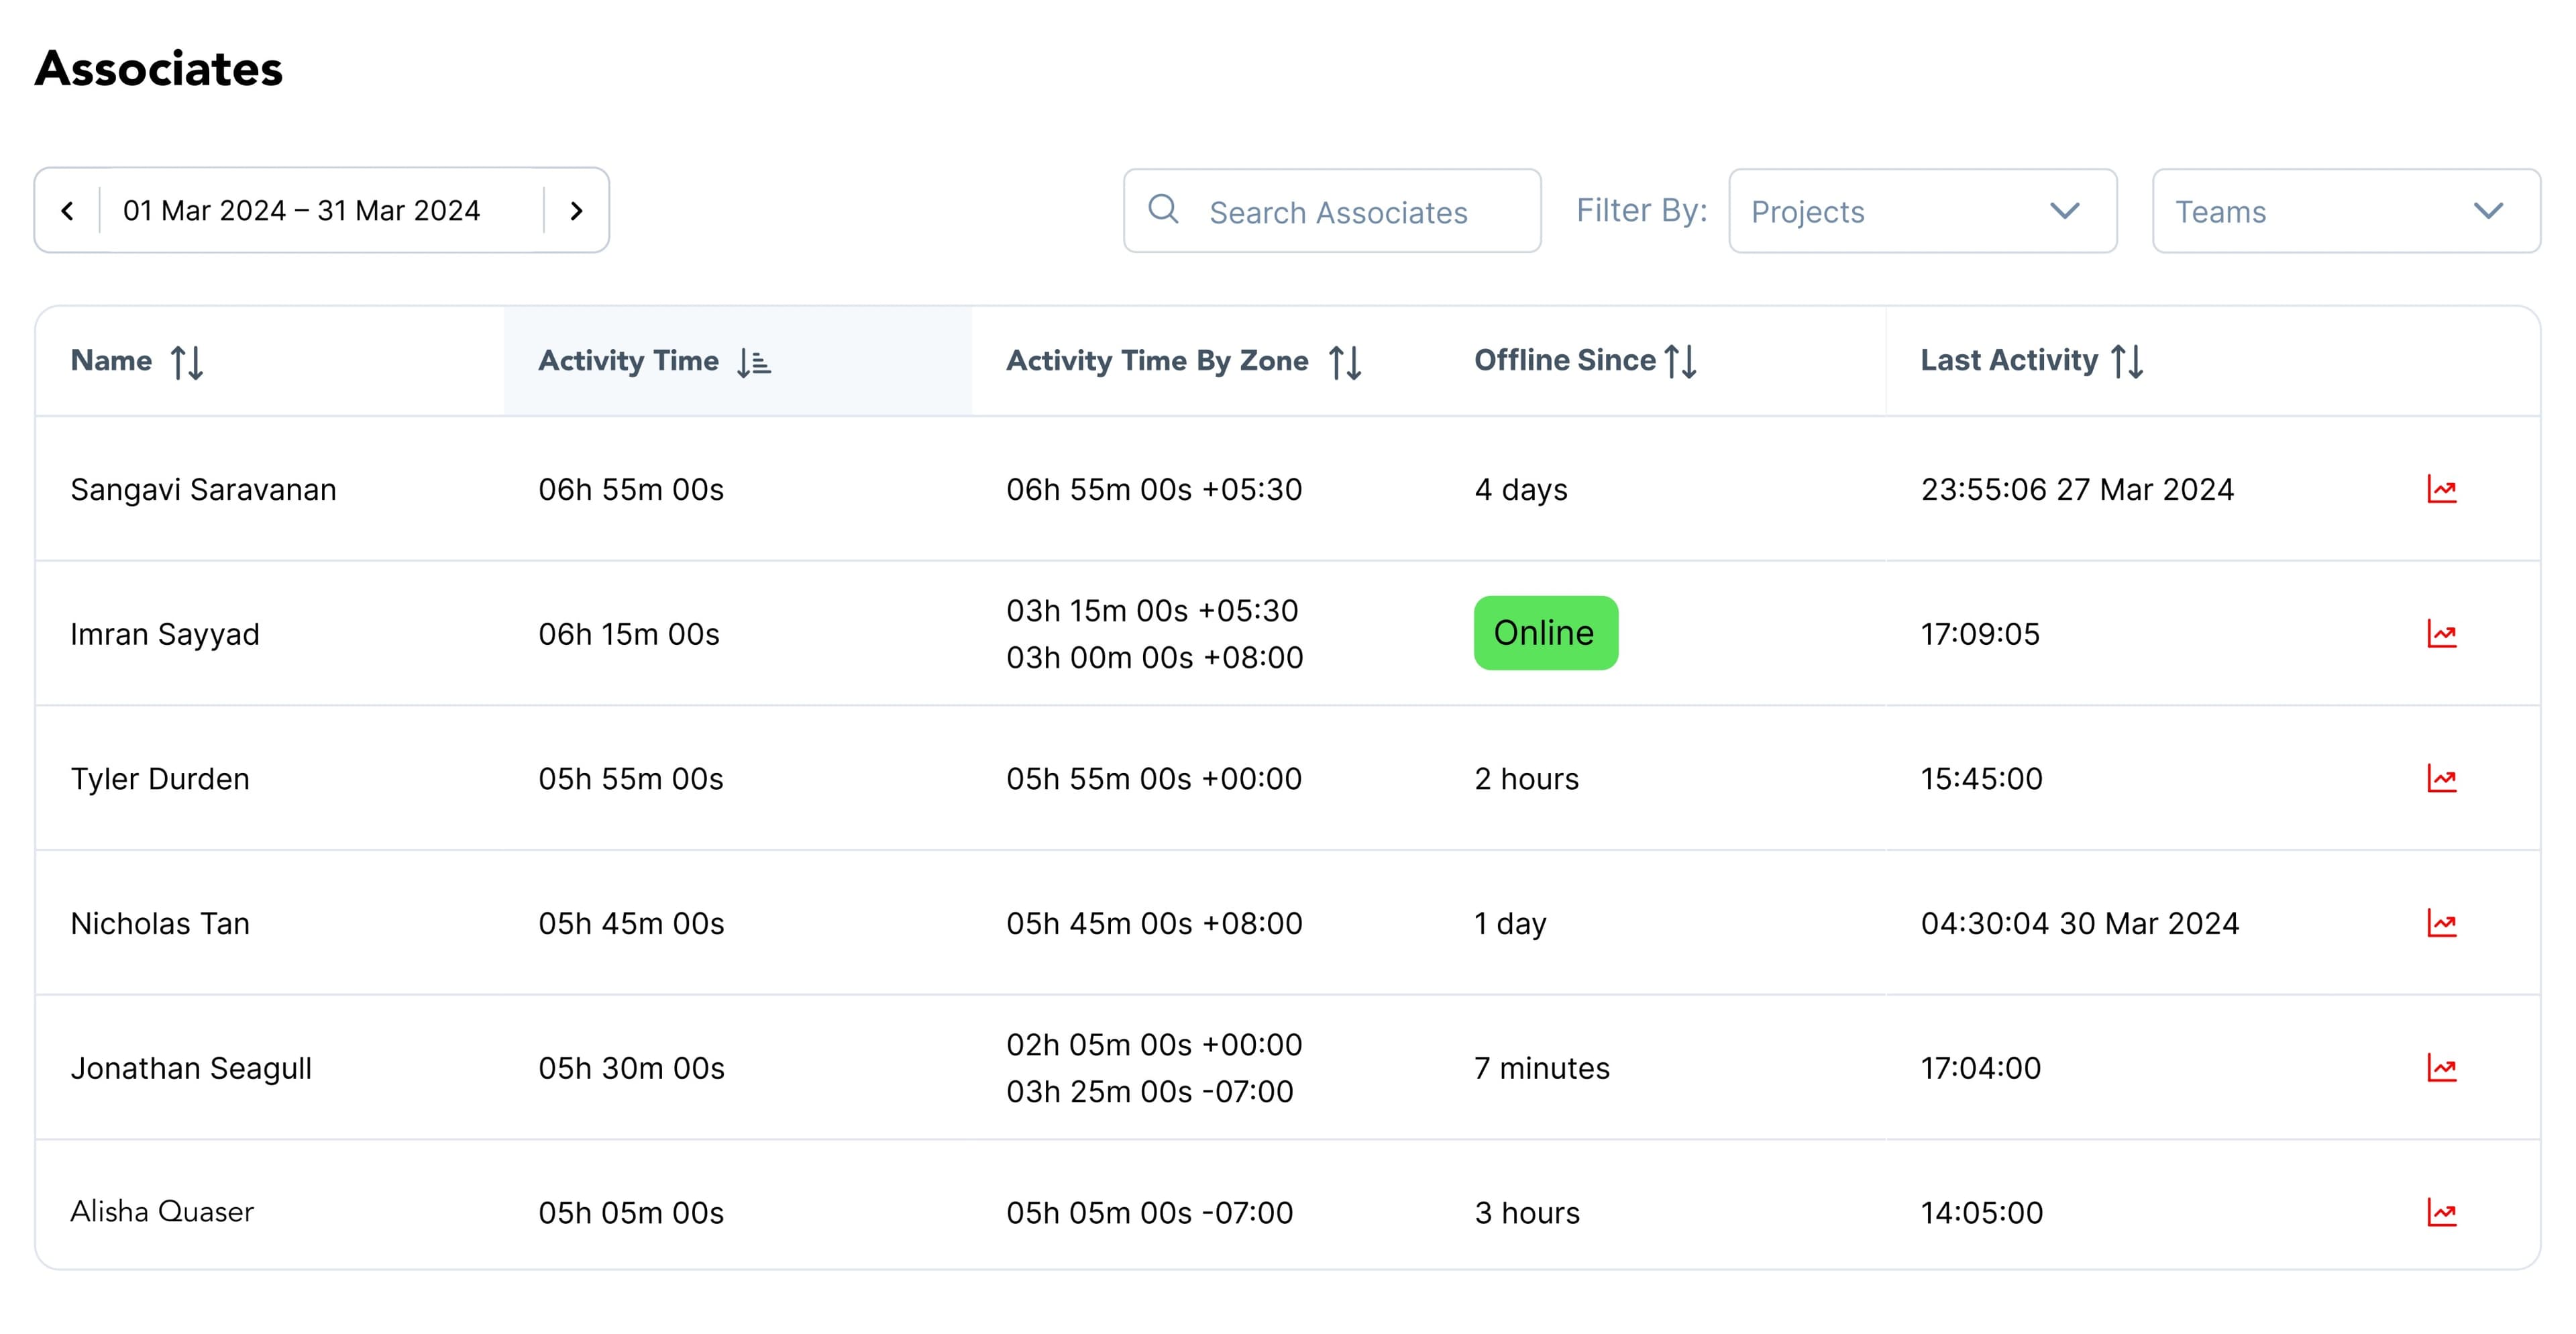Click activity time 06h 15m 00s
This screenshot has height=1334, width=2576.
click(x=629, y=634)
